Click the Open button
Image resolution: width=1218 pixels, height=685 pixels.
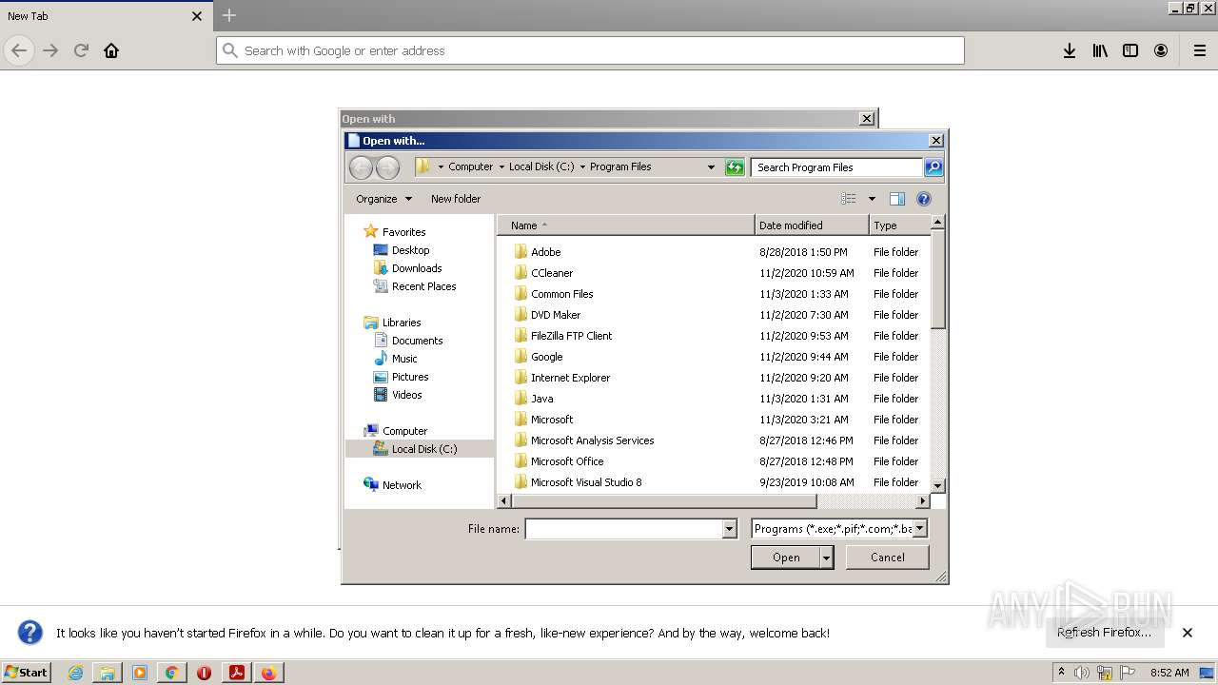tap(786, 558)
